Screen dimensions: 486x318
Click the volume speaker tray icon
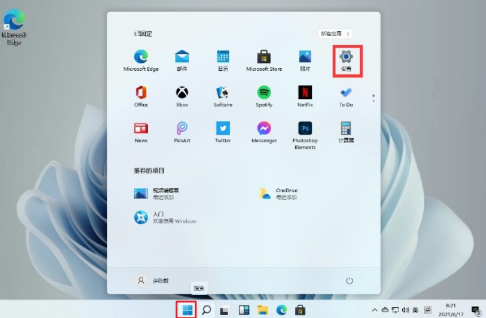(x=406, y=310)
